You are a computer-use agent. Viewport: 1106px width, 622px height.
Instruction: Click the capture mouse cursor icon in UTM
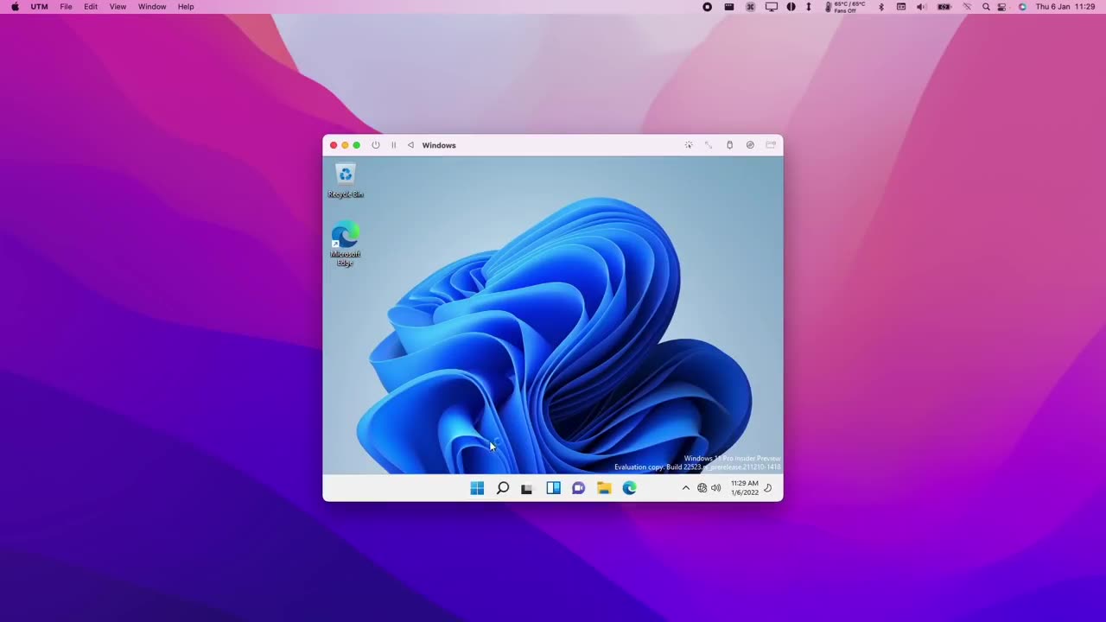click(x=689, y=145)
